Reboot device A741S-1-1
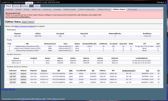Image resolution: width=168 pixels, height=101 pixels. click(x=23, y=82)
